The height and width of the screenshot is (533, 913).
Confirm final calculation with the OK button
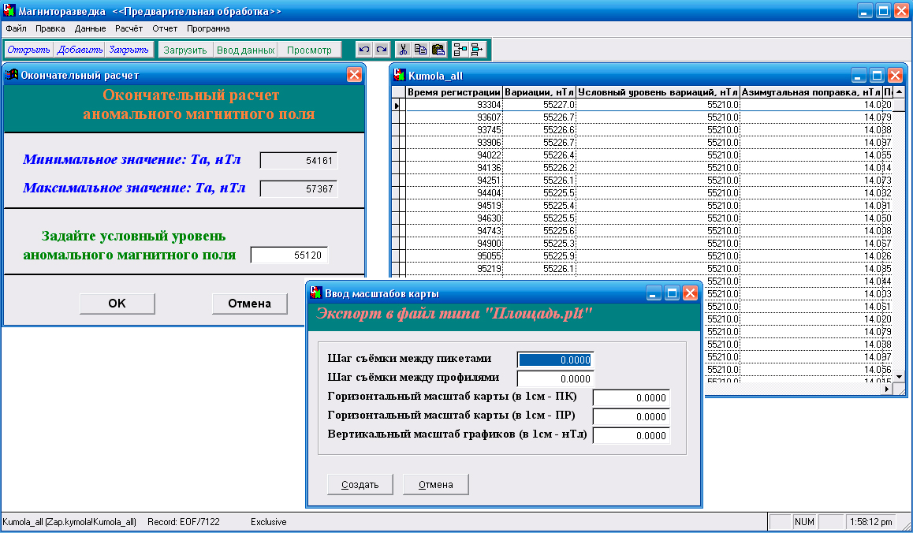pyautogui.click(x=117, y=304)
